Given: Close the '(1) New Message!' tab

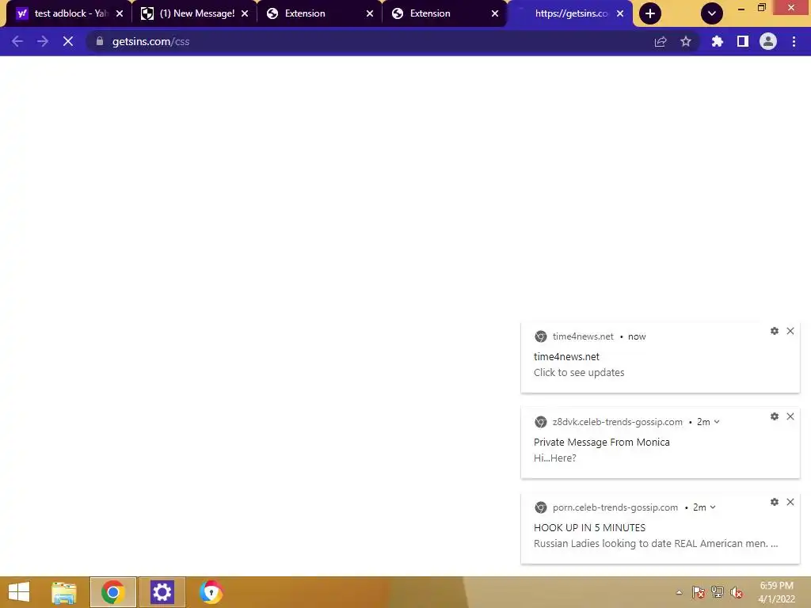Looking at the screenshot, I should coord(245,13).
